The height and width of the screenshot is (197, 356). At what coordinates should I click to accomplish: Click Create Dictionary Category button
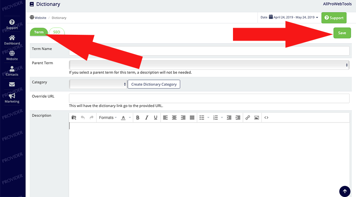(154, 84)
